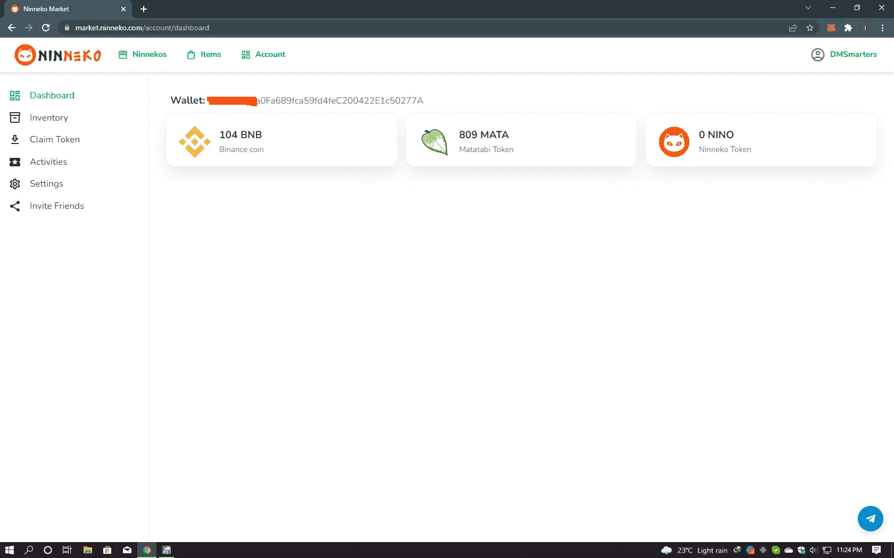Open the Telegram chat button
Image resolution: width=894 pixels, height=558 pixels.
pyautogui.click(x=871, y=519)
